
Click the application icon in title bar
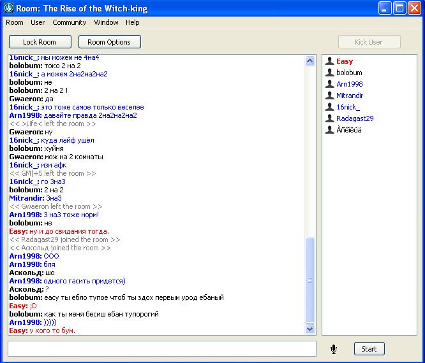click(9, 8)
